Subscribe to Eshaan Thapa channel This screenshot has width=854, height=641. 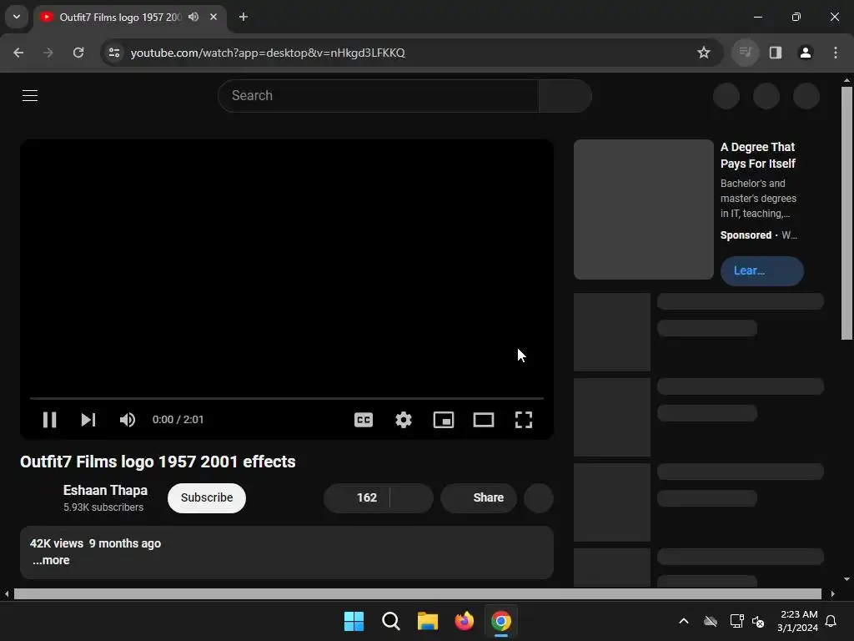pyautogui.click(x=207, y=497)
